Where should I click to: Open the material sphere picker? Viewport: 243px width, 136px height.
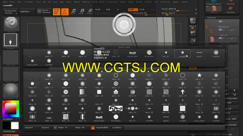coord(11,91)
